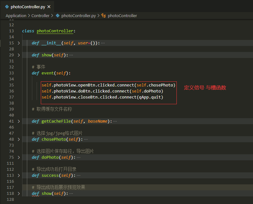The width and height of the screenshot is (253, 204).
Task: Click the photoController class name
Action: click(x=55, y=31)
